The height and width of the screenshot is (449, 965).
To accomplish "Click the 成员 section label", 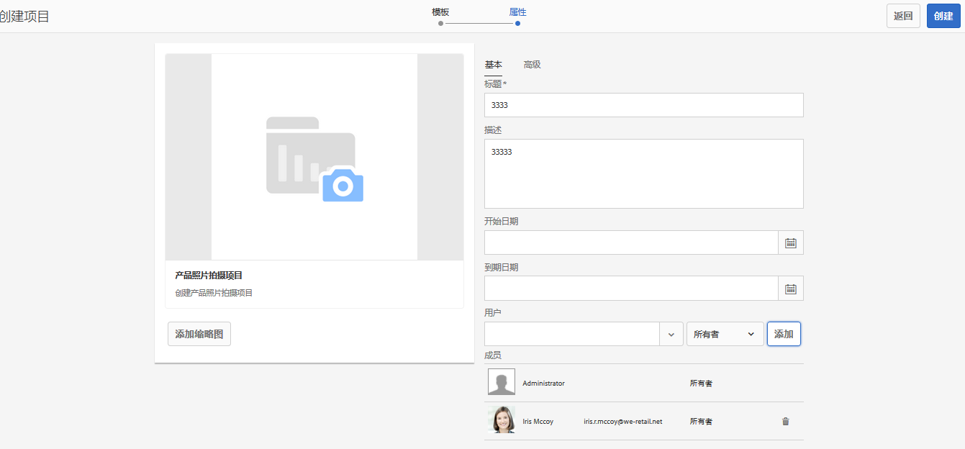I will tap(493, 355).
